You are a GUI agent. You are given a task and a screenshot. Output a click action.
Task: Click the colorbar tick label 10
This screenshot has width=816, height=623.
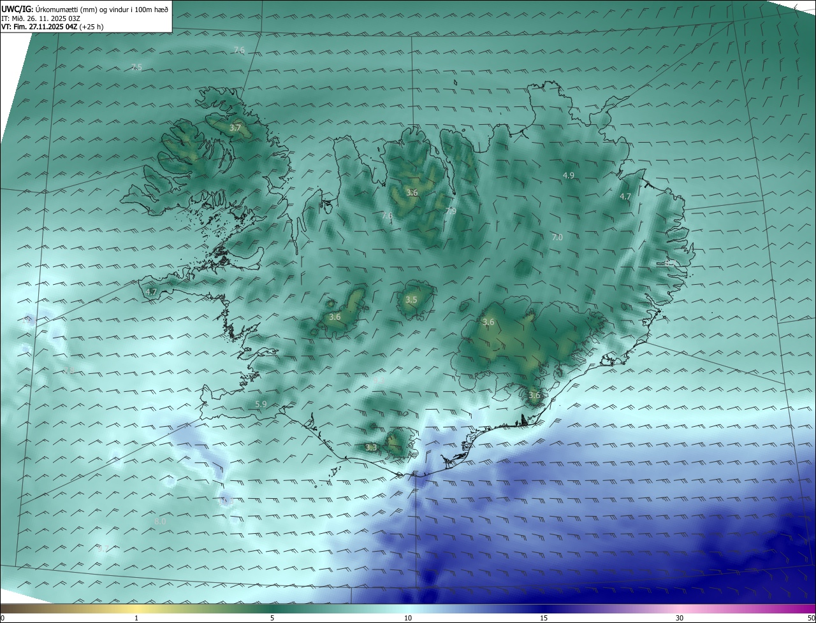tap(408, 618)
